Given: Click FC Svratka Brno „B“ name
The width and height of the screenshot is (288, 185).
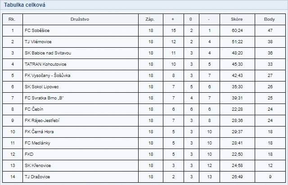Looking at the screenshot, I should (x=44, y=98).
